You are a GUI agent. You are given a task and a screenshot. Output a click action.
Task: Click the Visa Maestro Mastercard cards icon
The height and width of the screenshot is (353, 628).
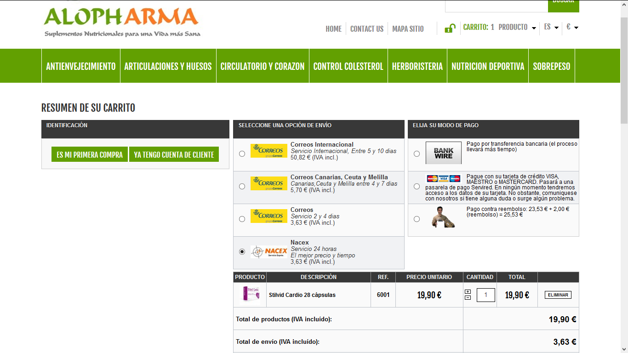tap(443, 178)
